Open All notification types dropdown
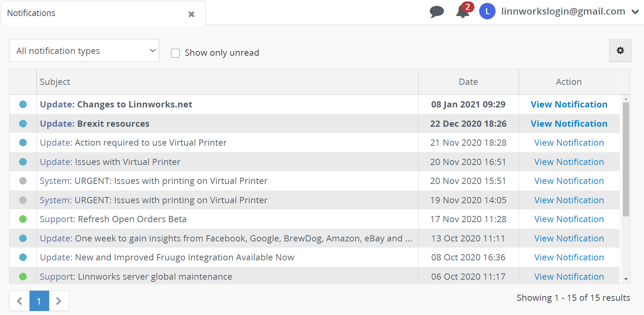This screenshot has height=315, width=644. pos(84,51)
